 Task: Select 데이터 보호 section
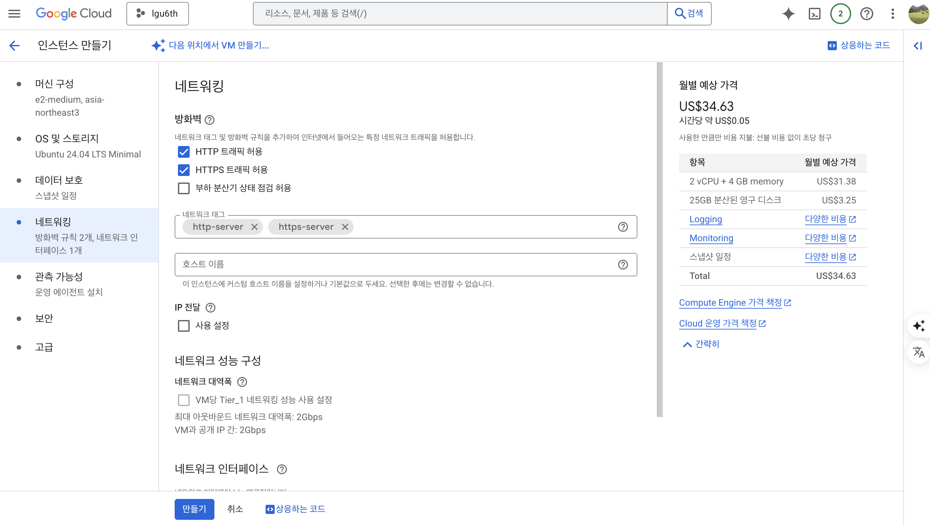tap(80, 187)
